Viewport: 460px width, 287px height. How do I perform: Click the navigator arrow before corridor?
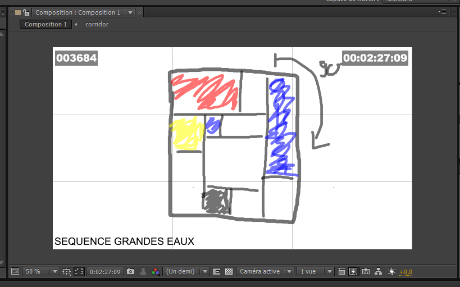pos(76,24)
